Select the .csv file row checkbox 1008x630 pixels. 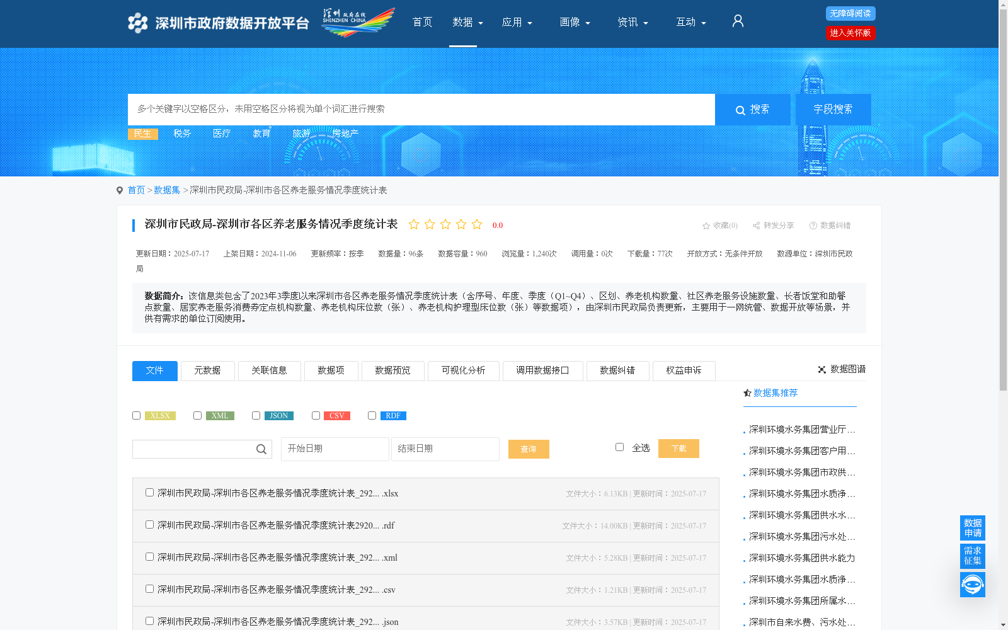[149, 589]
